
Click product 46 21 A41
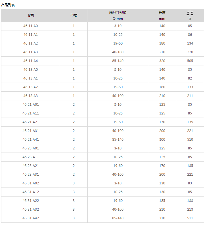click(x=30, y=140)
